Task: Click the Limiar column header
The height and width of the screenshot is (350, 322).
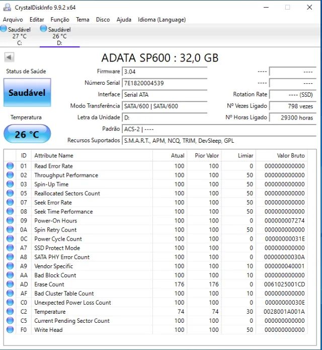Action: click(x=238, y=155)
